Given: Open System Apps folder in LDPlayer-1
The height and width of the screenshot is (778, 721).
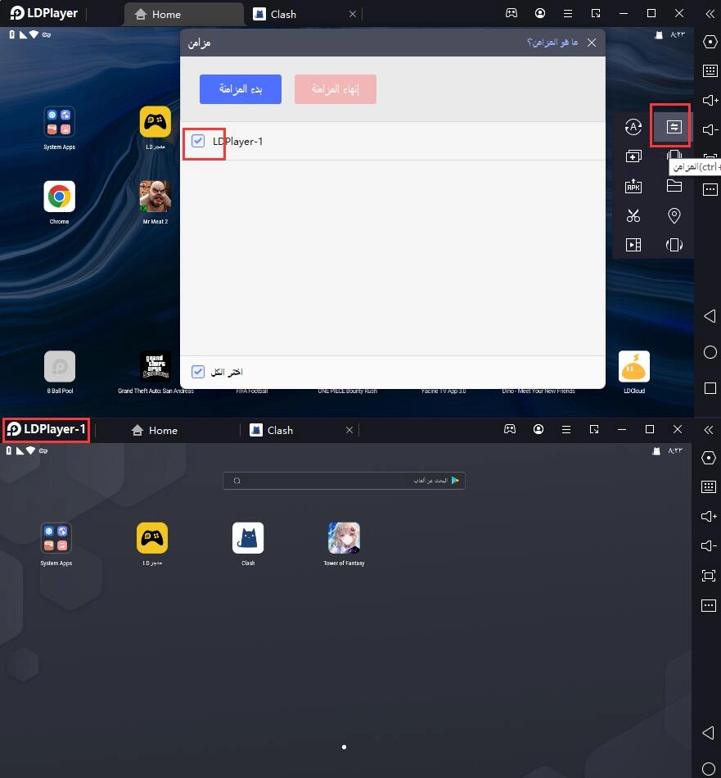Looking at the screenshot, I should tap(56, 544).
